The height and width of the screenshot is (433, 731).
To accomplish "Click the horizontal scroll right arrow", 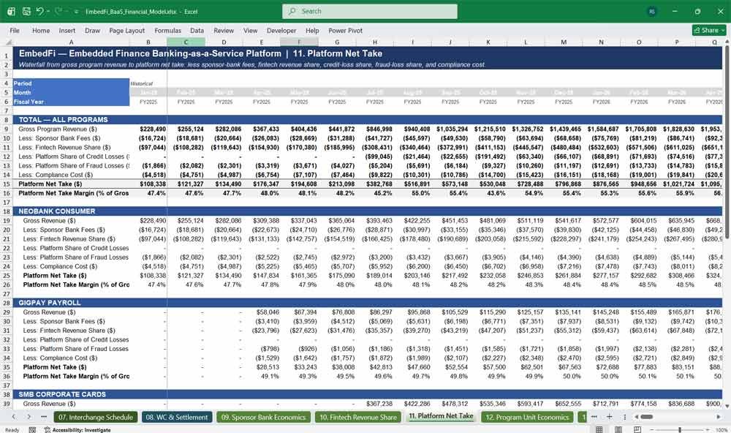I will click(719, 417).
